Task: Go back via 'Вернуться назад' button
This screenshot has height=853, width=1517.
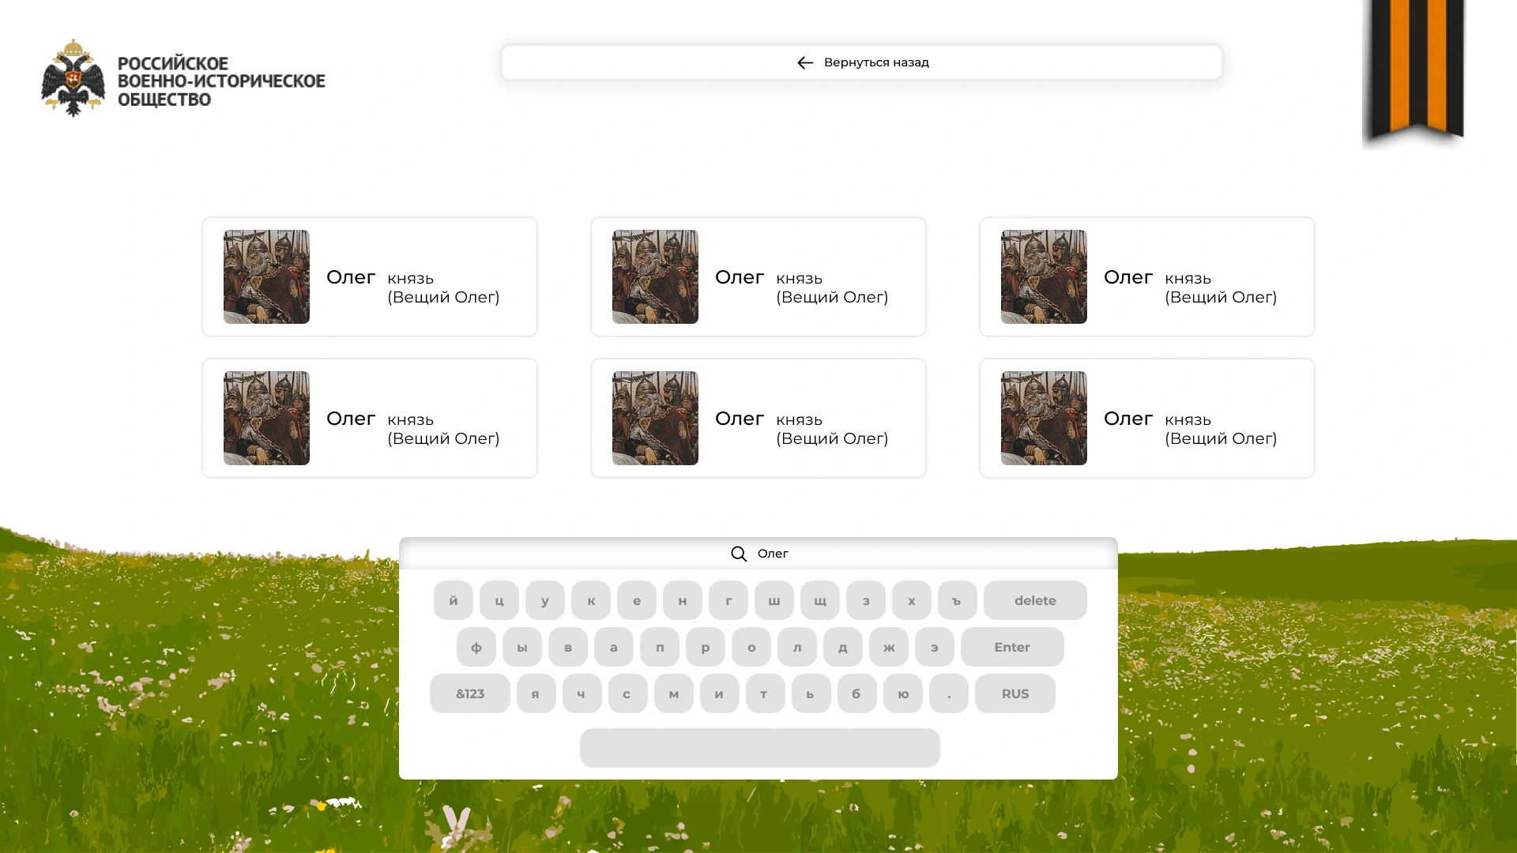Action: 862,62
